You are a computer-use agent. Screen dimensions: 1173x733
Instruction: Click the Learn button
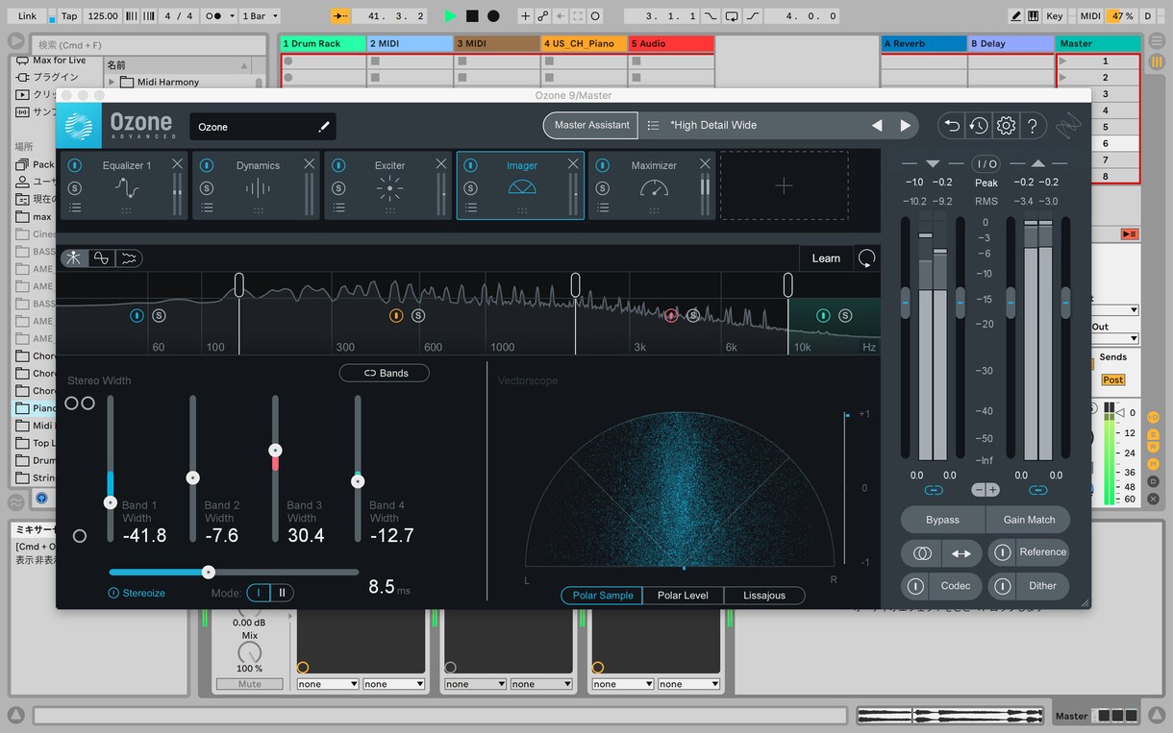point(826,258)
